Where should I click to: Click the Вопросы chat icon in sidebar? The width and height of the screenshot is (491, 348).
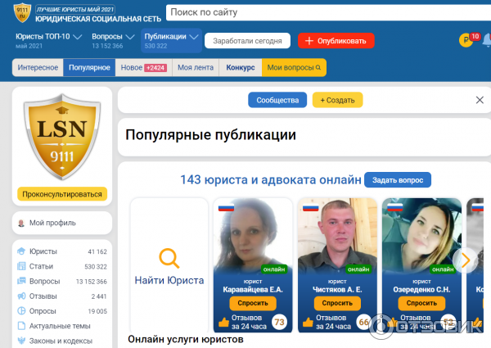pyautogui.click(x=21, y=281)
